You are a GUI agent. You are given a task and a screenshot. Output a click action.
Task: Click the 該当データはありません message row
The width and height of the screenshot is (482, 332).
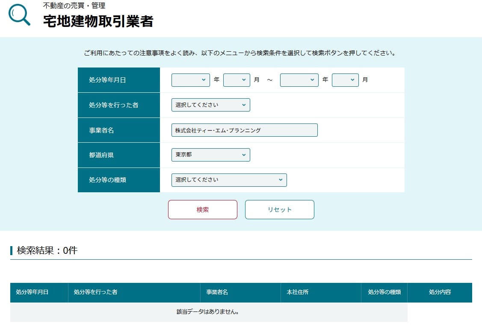tap(208, 312)
